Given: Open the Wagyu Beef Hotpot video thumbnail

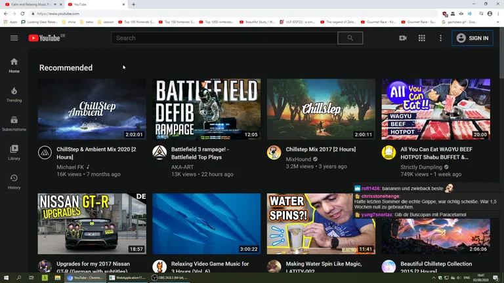Looking at the screenshot, I should (436, 109).
